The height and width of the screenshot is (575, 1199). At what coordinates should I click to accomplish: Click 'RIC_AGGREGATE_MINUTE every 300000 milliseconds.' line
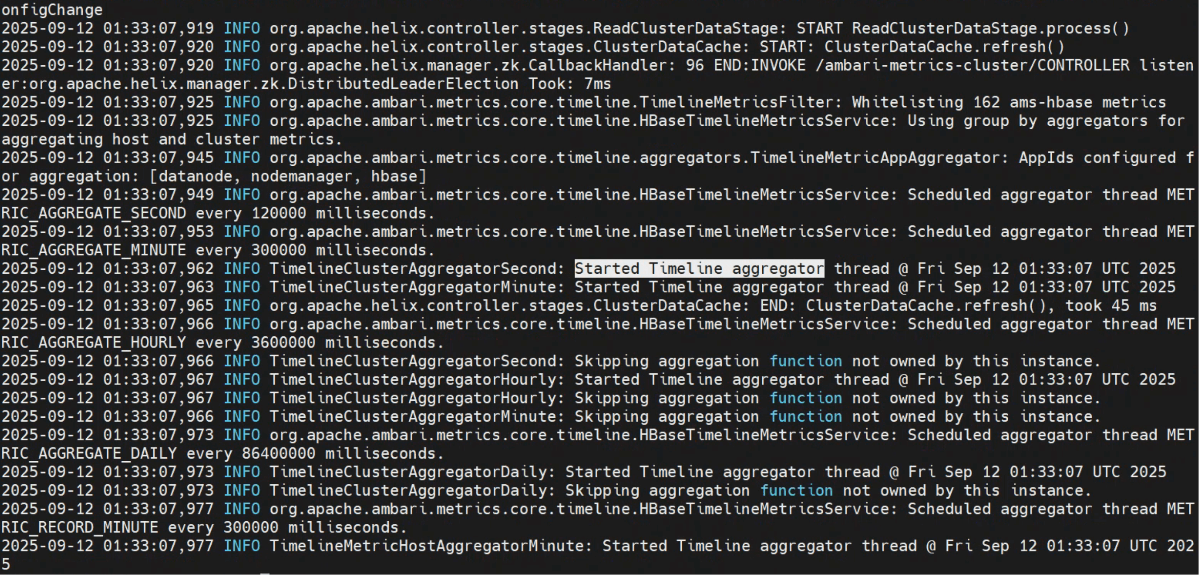point(218,250)
